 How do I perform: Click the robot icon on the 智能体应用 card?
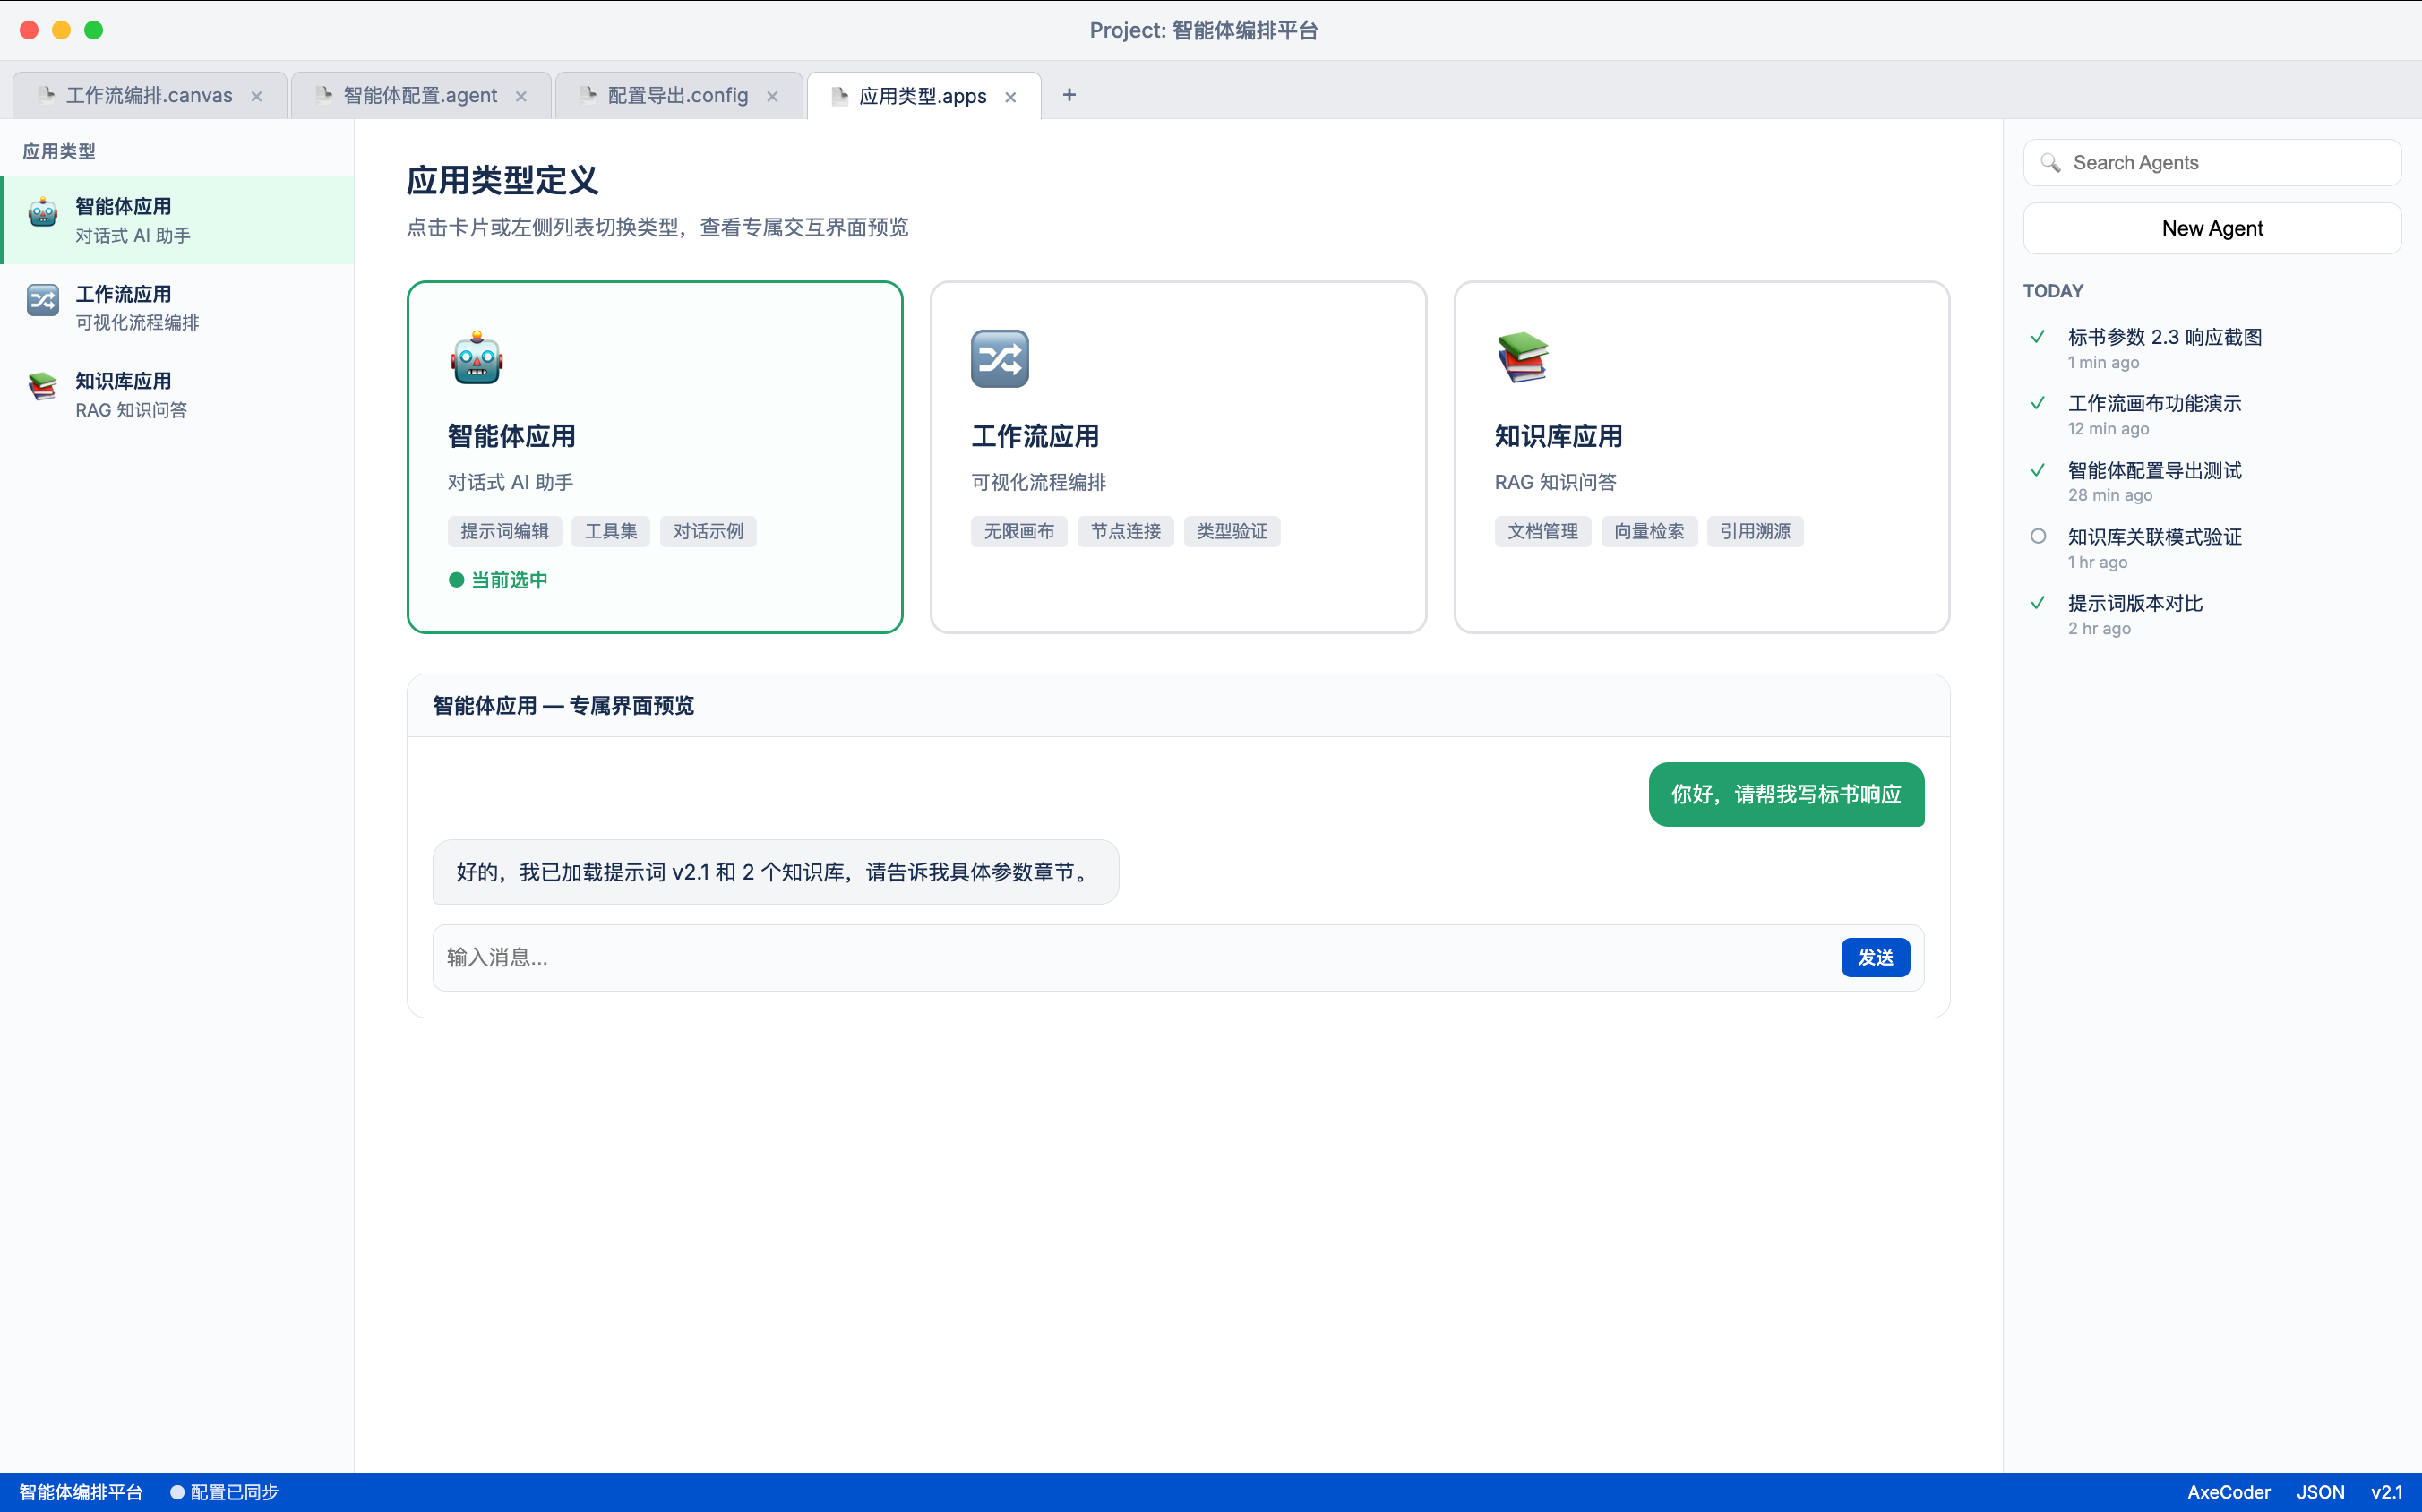(477, 358)
